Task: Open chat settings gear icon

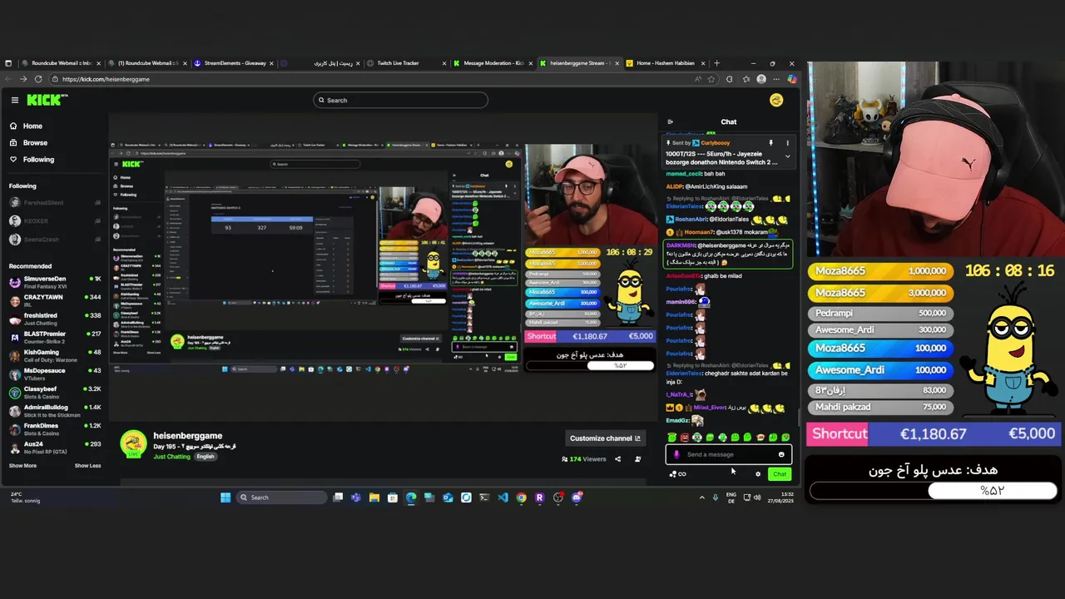Action: 757,474
